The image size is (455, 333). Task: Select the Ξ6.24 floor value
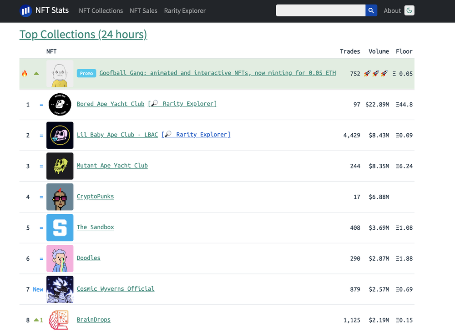click(404, 166)
